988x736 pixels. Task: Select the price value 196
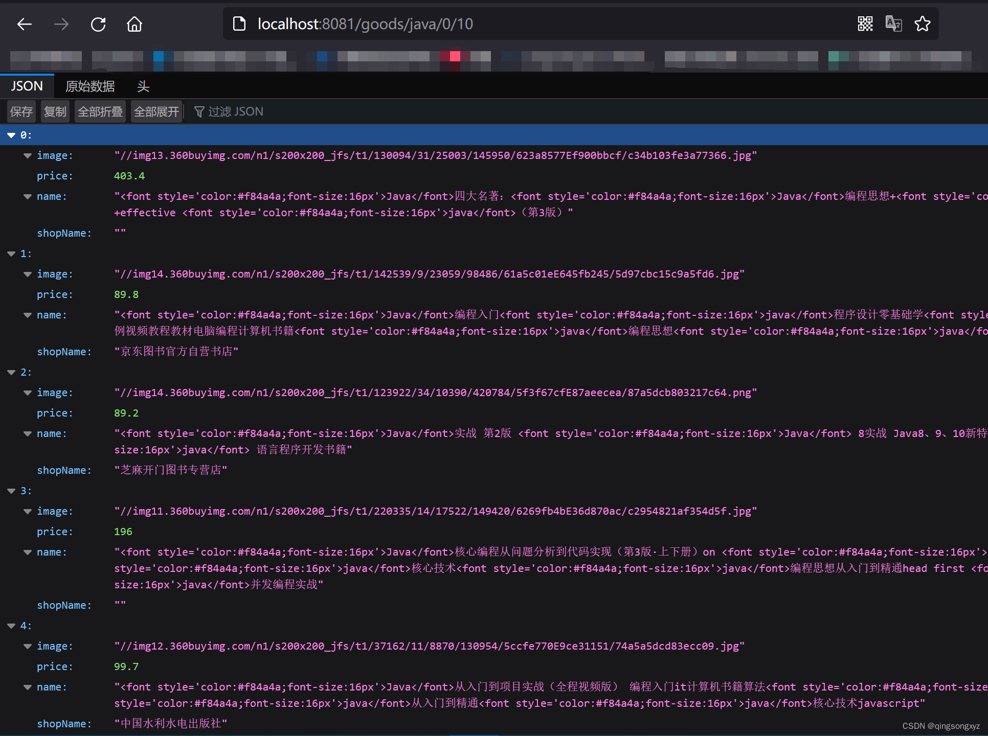coord(123,532)
